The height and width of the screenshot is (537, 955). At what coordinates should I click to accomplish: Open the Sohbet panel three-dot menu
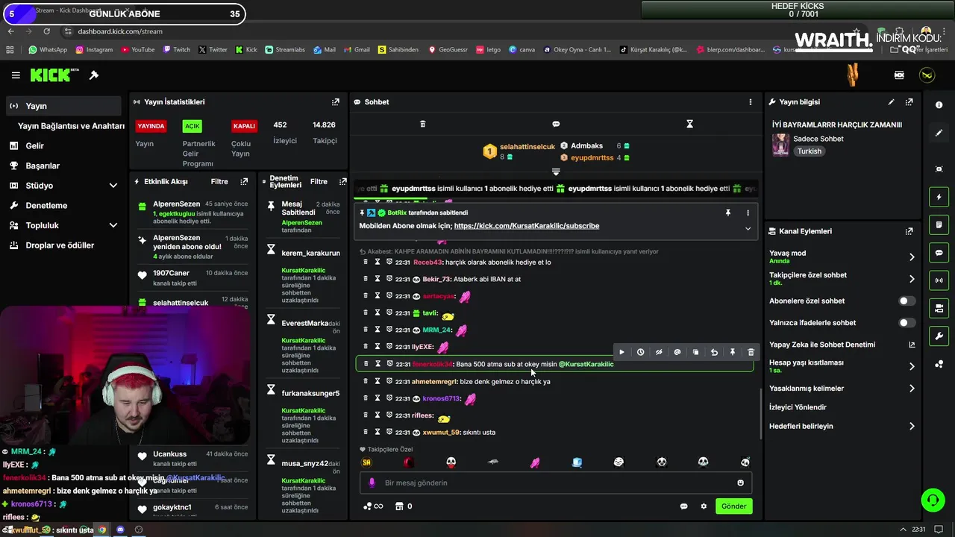point(751,102)
